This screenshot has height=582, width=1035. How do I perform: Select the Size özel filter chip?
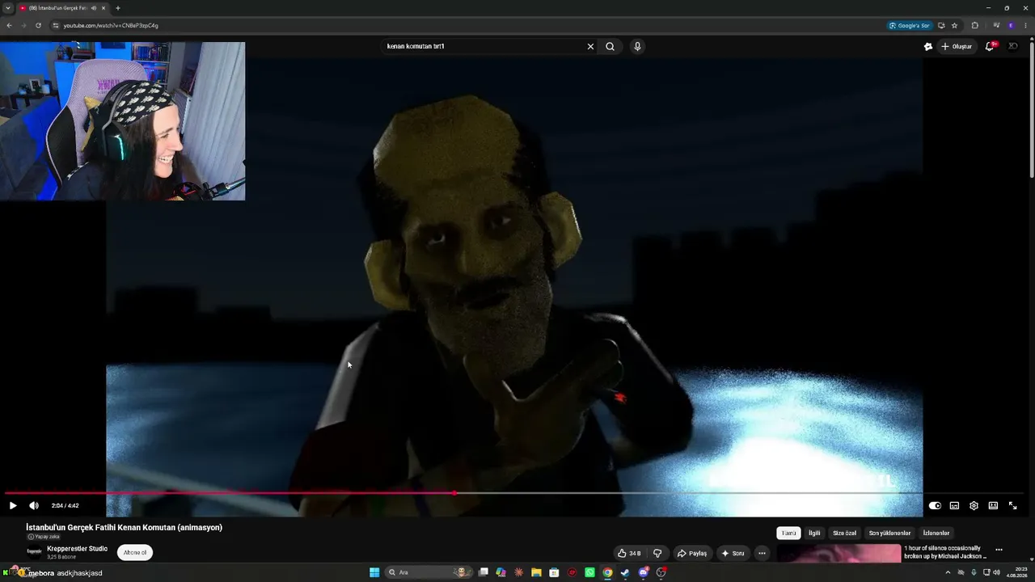(x=844, y=533)
